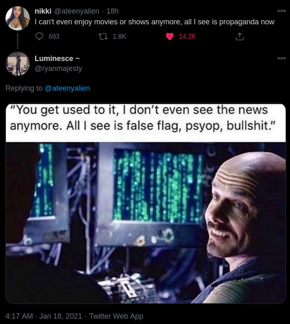290x324 pixels.
Task: Click the reply bubble icon on nikki's tweet
Action: tap(39, 36)
